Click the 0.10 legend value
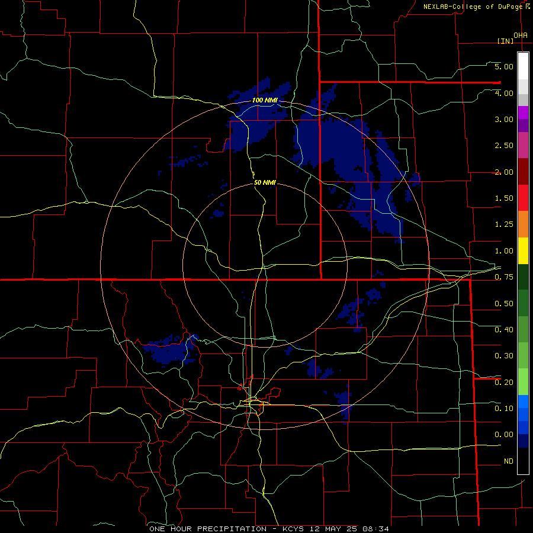This screenshot has width=533, height=533. [x=504, y=409]
